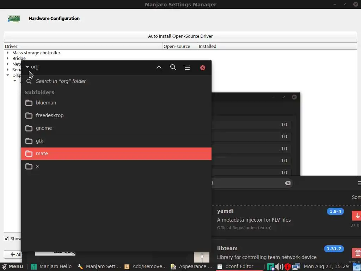Open the gtk subfolder
This screenshot has width=361, height=271.
[116, 141]
